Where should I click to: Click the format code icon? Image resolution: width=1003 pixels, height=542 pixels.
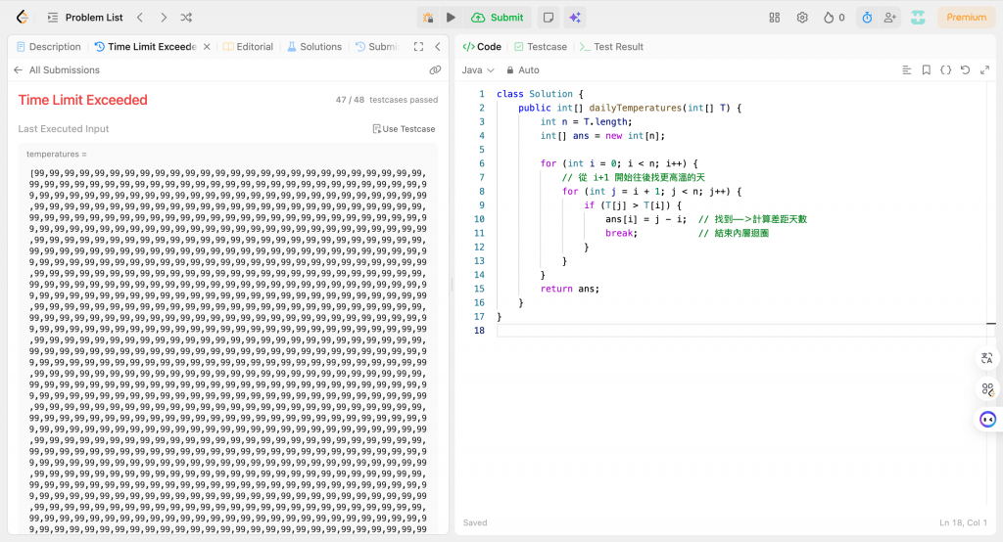click(x=906, y=69)
